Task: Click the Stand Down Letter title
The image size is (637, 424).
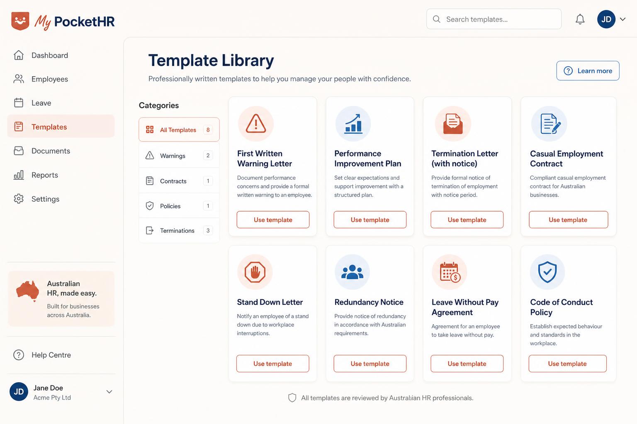Action: [270, 302]
